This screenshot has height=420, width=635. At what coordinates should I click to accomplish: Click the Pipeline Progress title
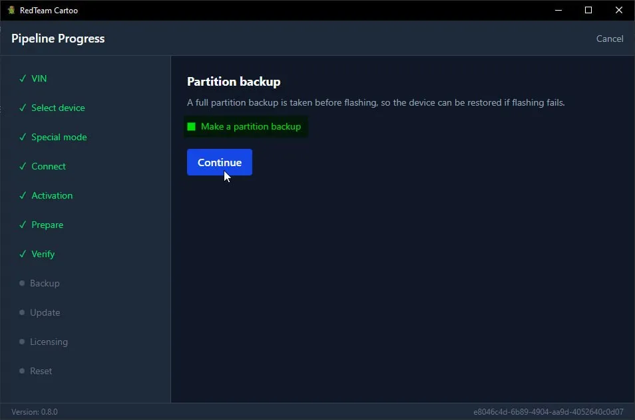(58, 39)
